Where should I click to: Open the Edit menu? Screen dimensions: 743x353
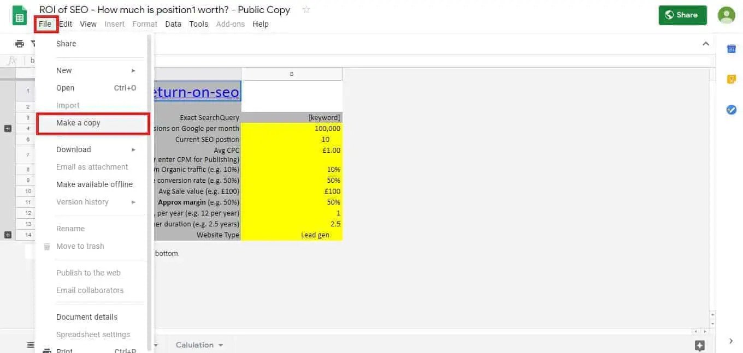[x=66, y=24]
